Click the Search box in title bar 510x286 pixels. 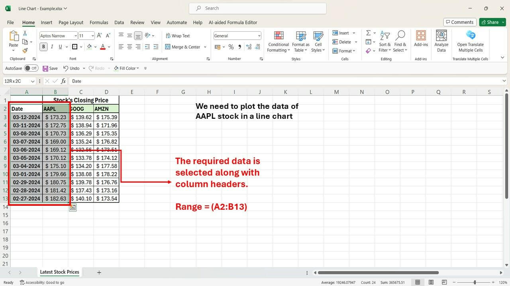[257, 8]
